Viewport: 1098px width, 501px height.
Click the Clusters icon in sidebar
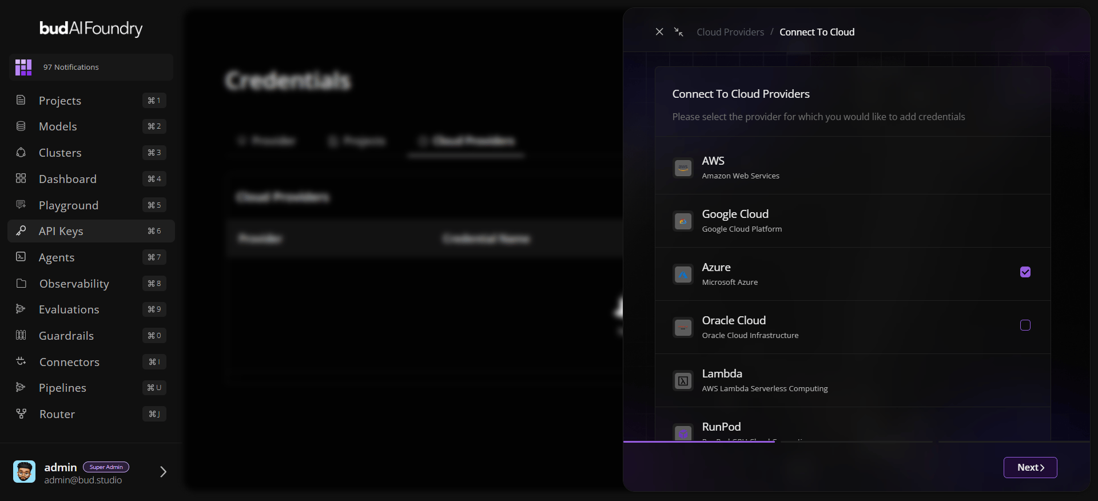(21, 152)
